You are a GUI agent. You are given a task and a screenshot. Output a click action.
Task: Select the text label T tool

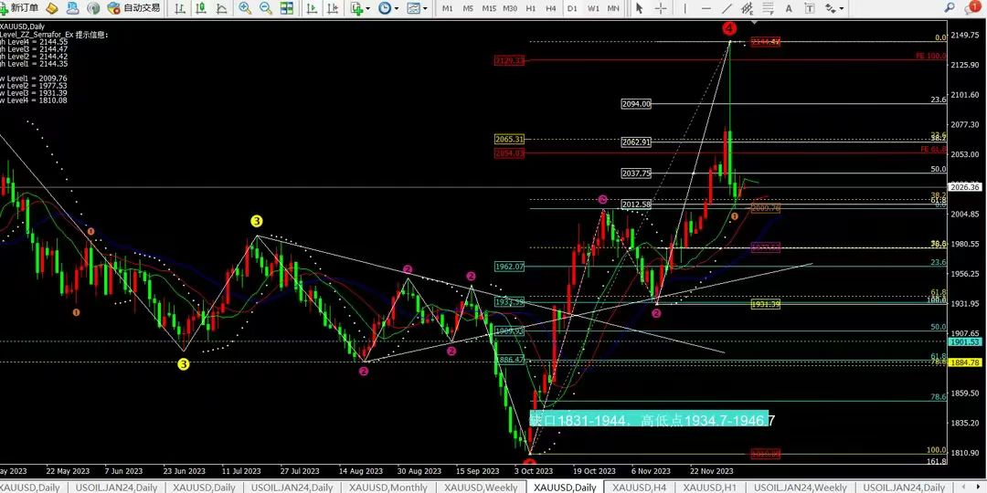click(x=810, y=8)
